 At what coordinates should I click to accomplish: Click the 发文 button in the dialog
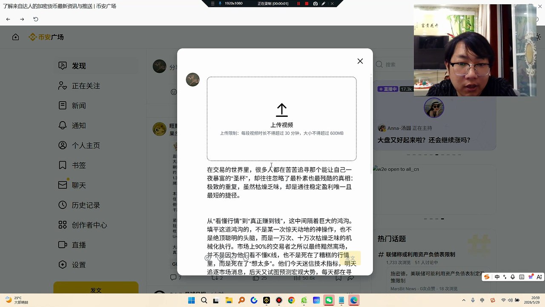(350, 258)
